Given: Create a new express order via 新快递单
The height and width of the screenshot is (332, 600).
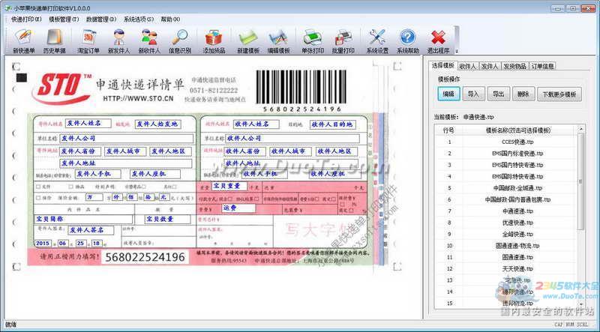Looking at the screenshot, I should click(x=24, y=42).
